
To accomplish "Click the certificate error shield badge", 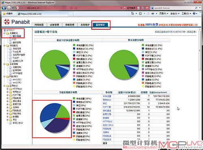I will (x=130, y=8).
